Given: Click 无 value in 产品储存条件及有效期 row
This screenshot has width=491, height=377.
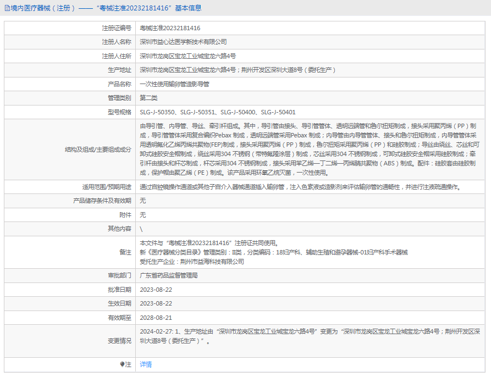Looking at the screenshot, I should tap(142, 201).
